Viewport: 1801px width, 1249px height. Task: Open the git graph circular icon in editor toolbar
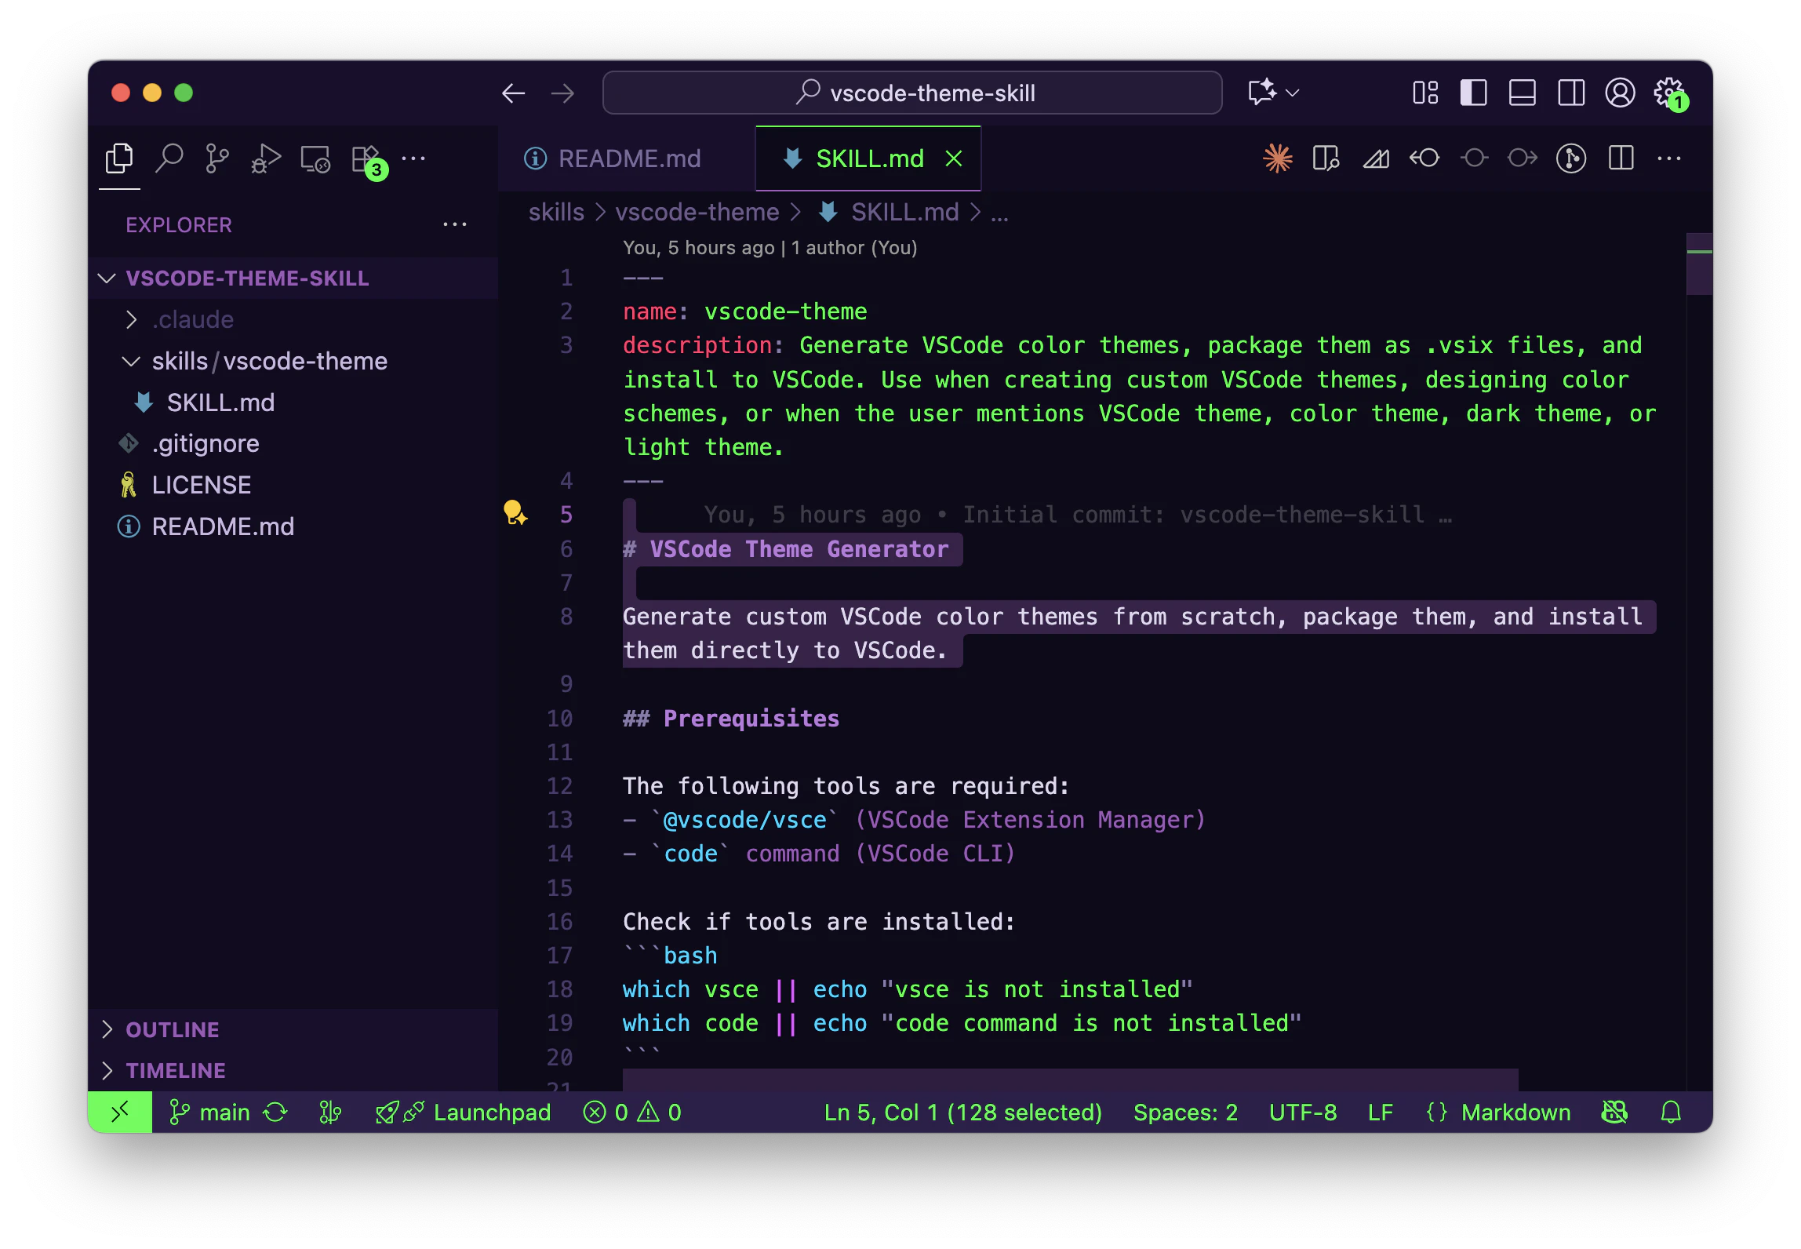(x=1571, y=158)
